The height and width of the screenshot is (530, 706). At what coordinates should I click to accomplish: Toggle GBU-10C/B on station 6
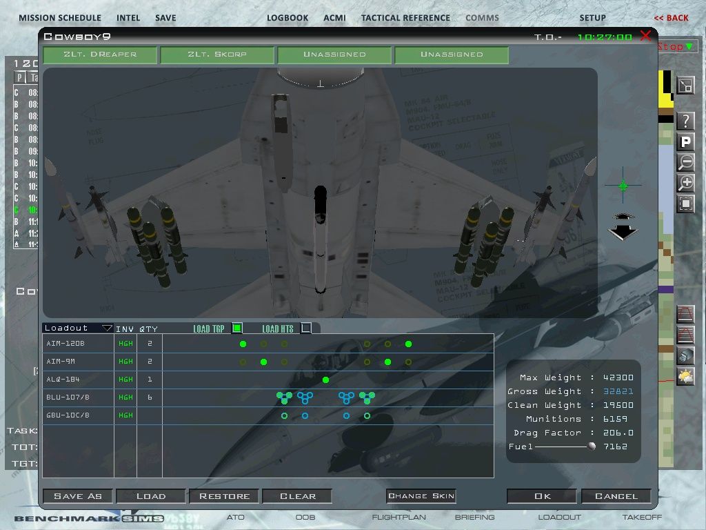click(346, 416)
